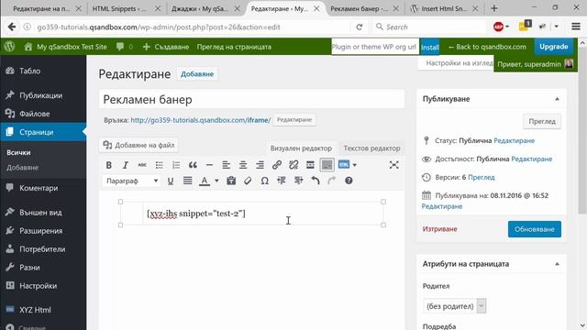Underline the selected text
The image size is (587, 330).
pos(171,181)
